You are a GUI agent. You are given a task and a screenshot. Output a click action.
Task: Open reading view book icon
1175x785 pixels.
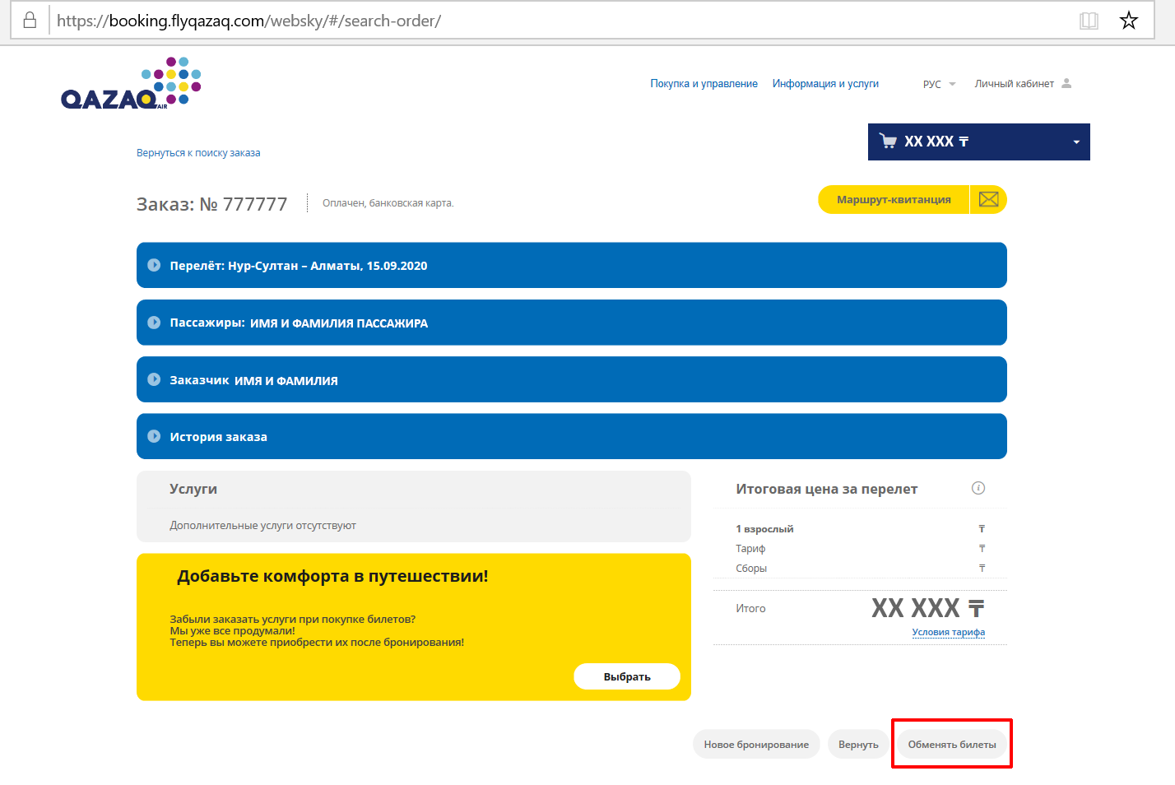[x=1089, y=21]
